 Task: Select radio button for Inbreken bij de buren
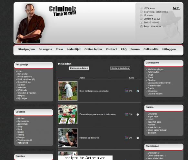coord(138,138)
